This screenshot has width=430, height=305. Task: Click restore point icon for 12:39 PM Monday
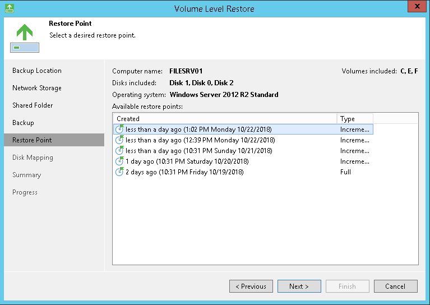[x=119, y=140]
